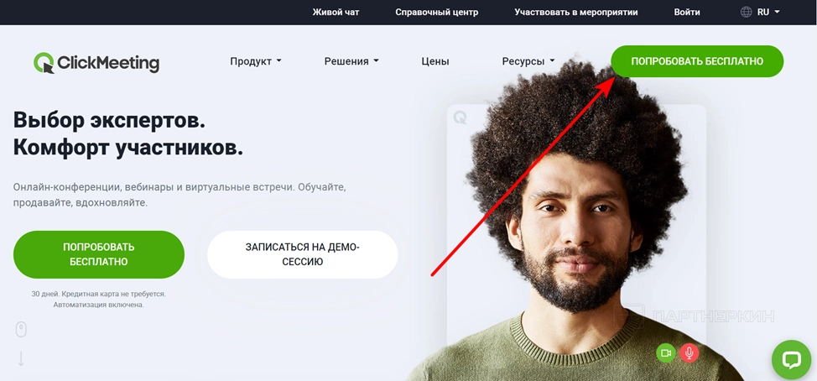
Task: Click header ПОПРОБОВАТЬ БЕСПЛАТНО button
Action: click(697, 61)
